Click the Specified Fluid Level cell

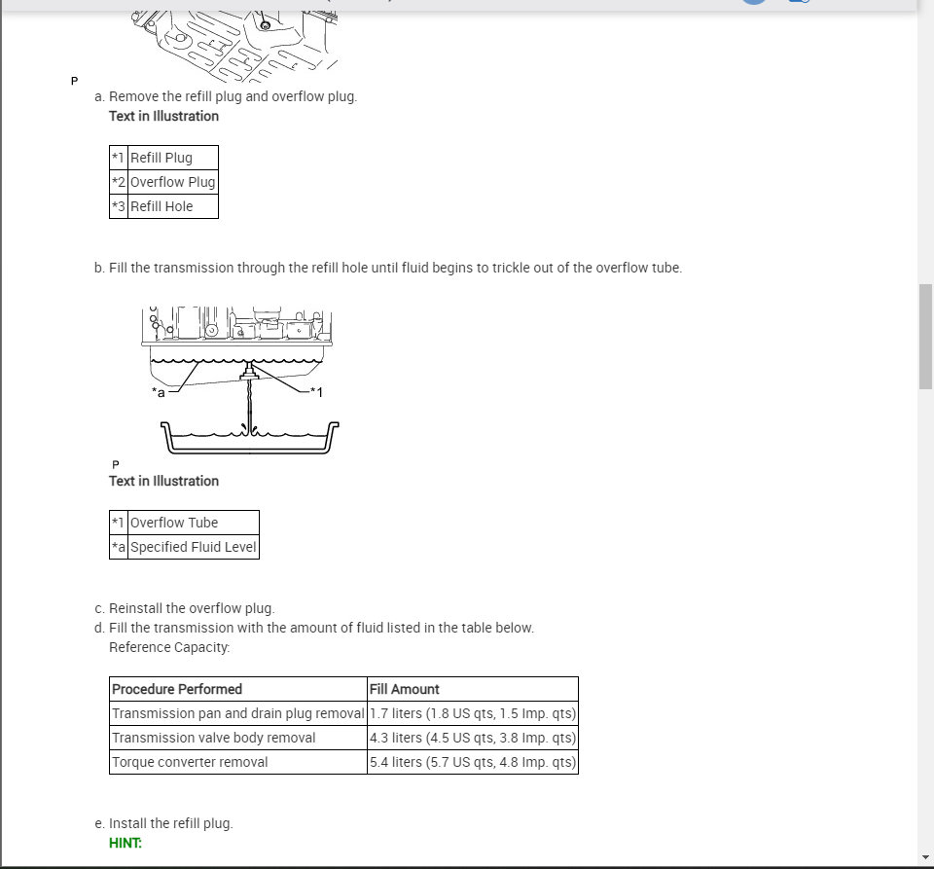coord(193,547)
